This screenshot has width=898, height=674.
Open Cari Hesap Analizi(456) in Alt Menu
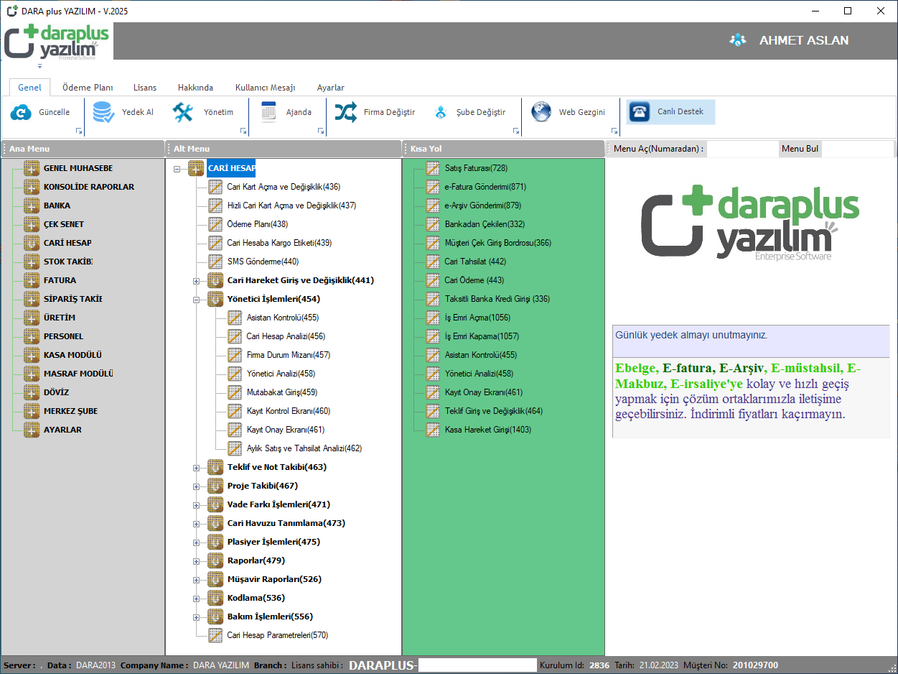(286, 336)
